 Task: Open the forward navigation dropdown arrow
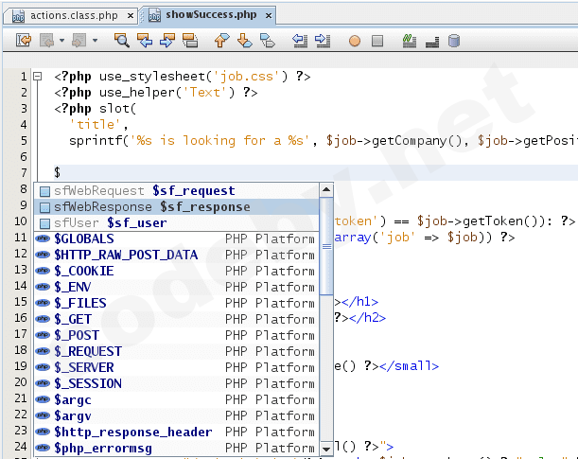(x=96, y=41)
